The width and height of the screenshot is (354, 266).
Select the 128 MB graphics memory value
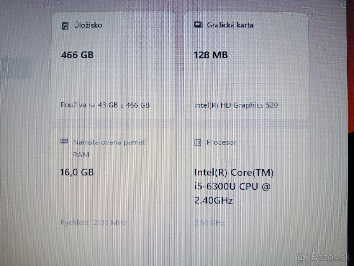coord(211,55)
